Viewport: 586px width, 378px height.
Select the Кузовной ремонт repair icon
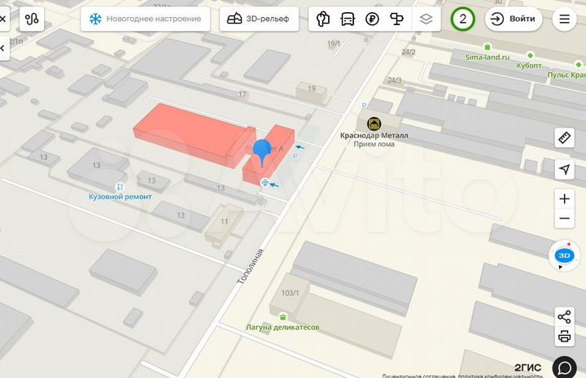click(x=120, y=186)
